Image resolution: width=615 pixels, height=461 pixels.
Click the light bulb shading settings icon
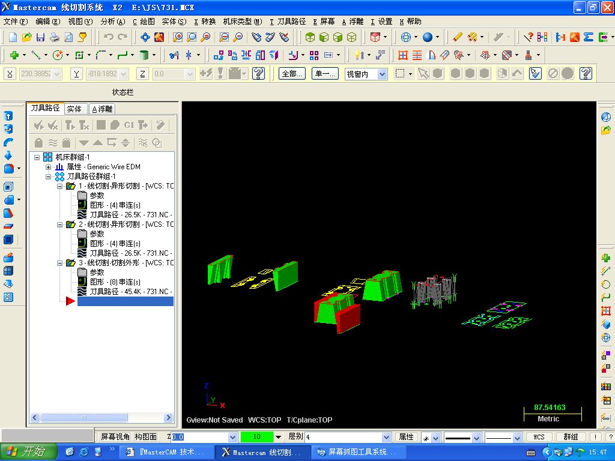click(x=358, y=55)
